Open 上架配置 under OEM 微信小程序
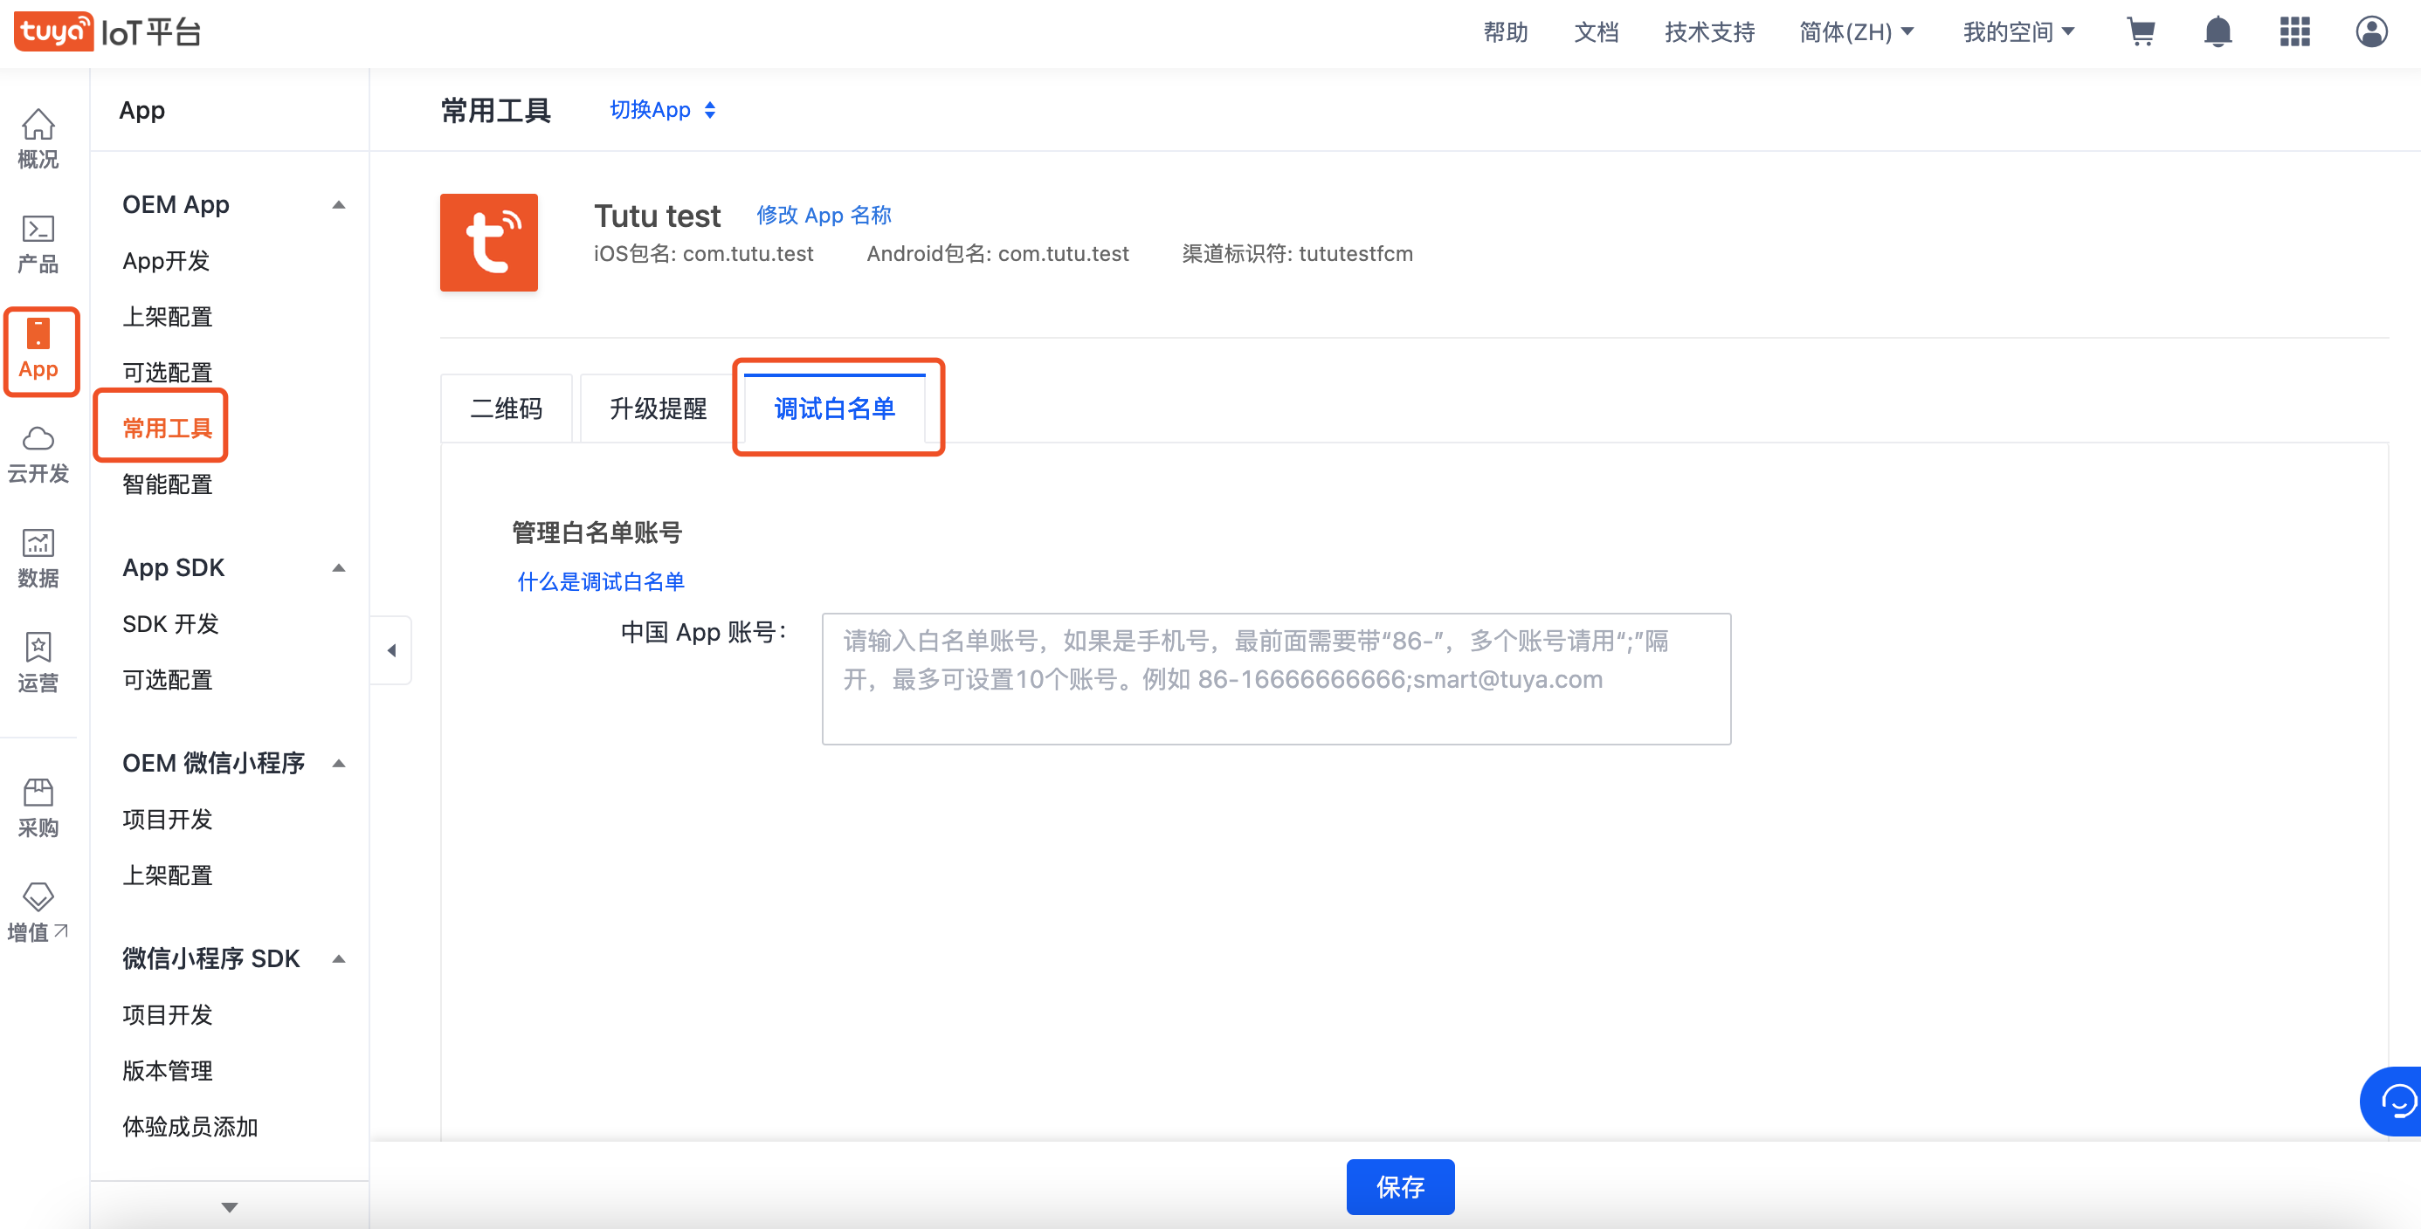This screenshot has height=1229, width=2421. click(x=168, y=875)
